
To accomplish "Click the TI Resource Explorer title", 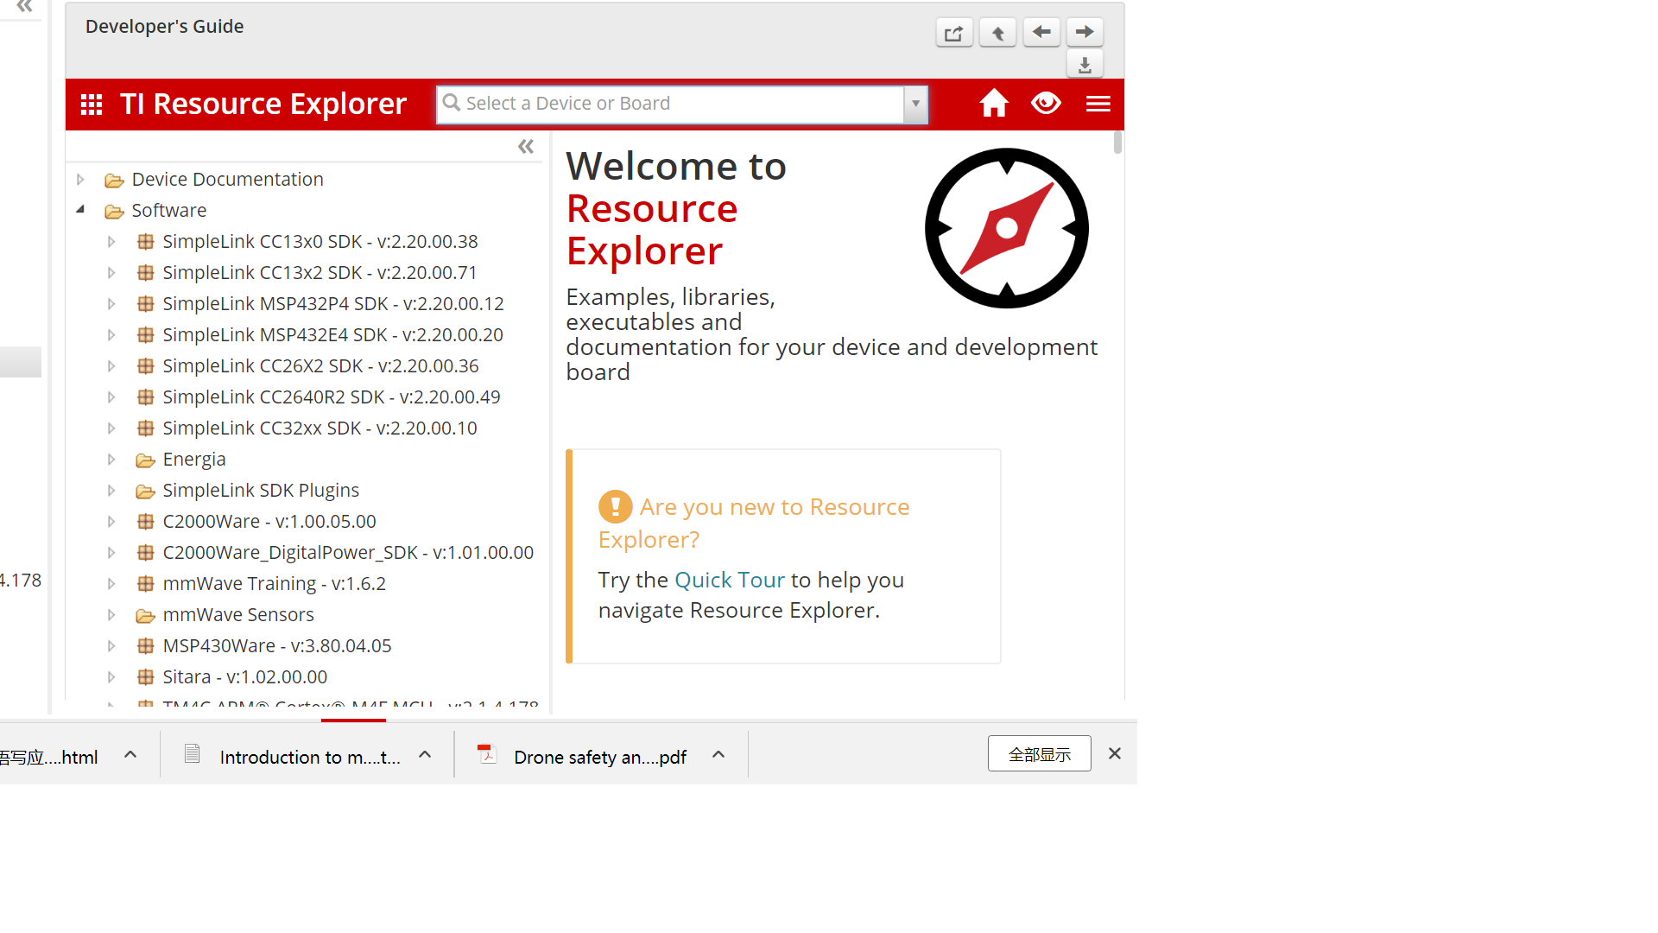I will tap(263, 104).
